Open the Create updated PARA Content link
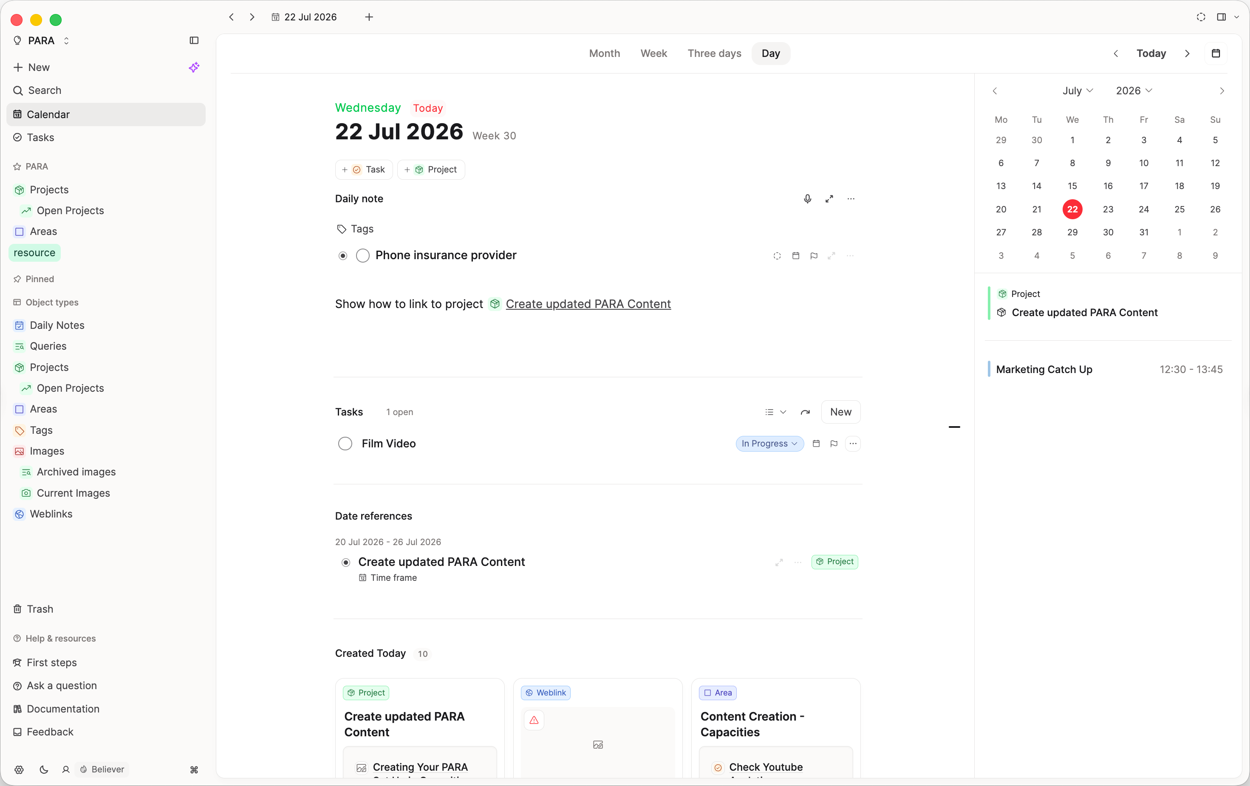This screenshot has width=1250, height=786. click(588, 304)
